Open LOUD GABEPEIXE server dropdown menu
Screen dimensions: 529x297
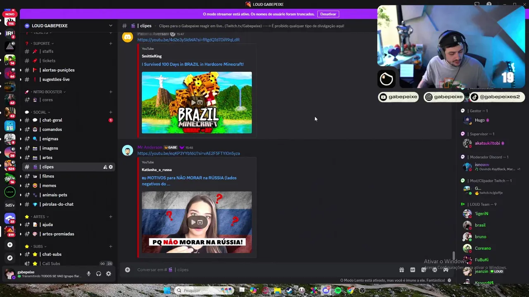110,26
